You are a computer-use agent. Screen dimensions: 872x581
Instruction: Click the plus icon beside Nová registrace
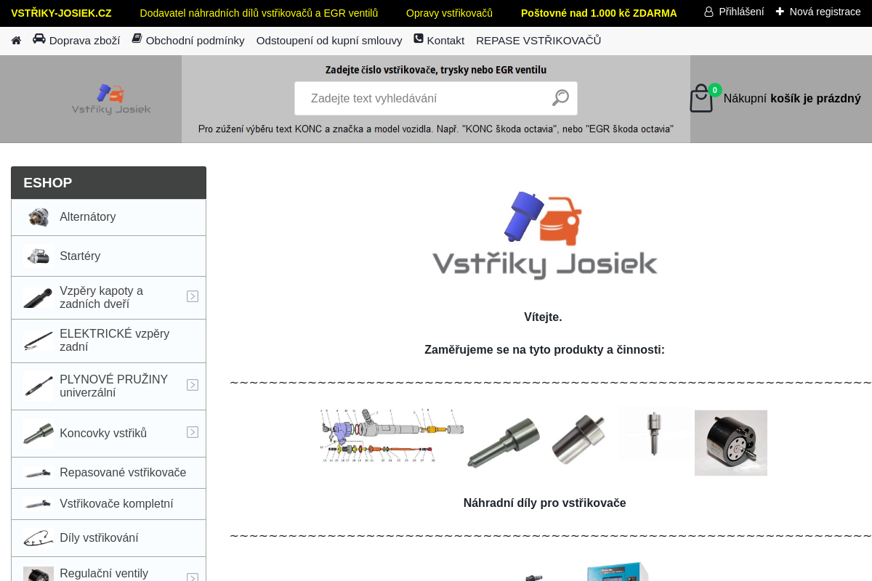click(x=780, y=12)
